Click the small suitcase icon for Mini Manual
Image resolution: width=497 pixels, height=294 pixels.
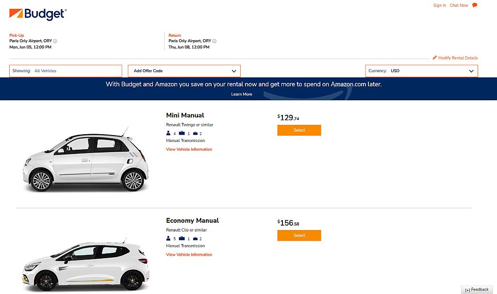(195, 133)
